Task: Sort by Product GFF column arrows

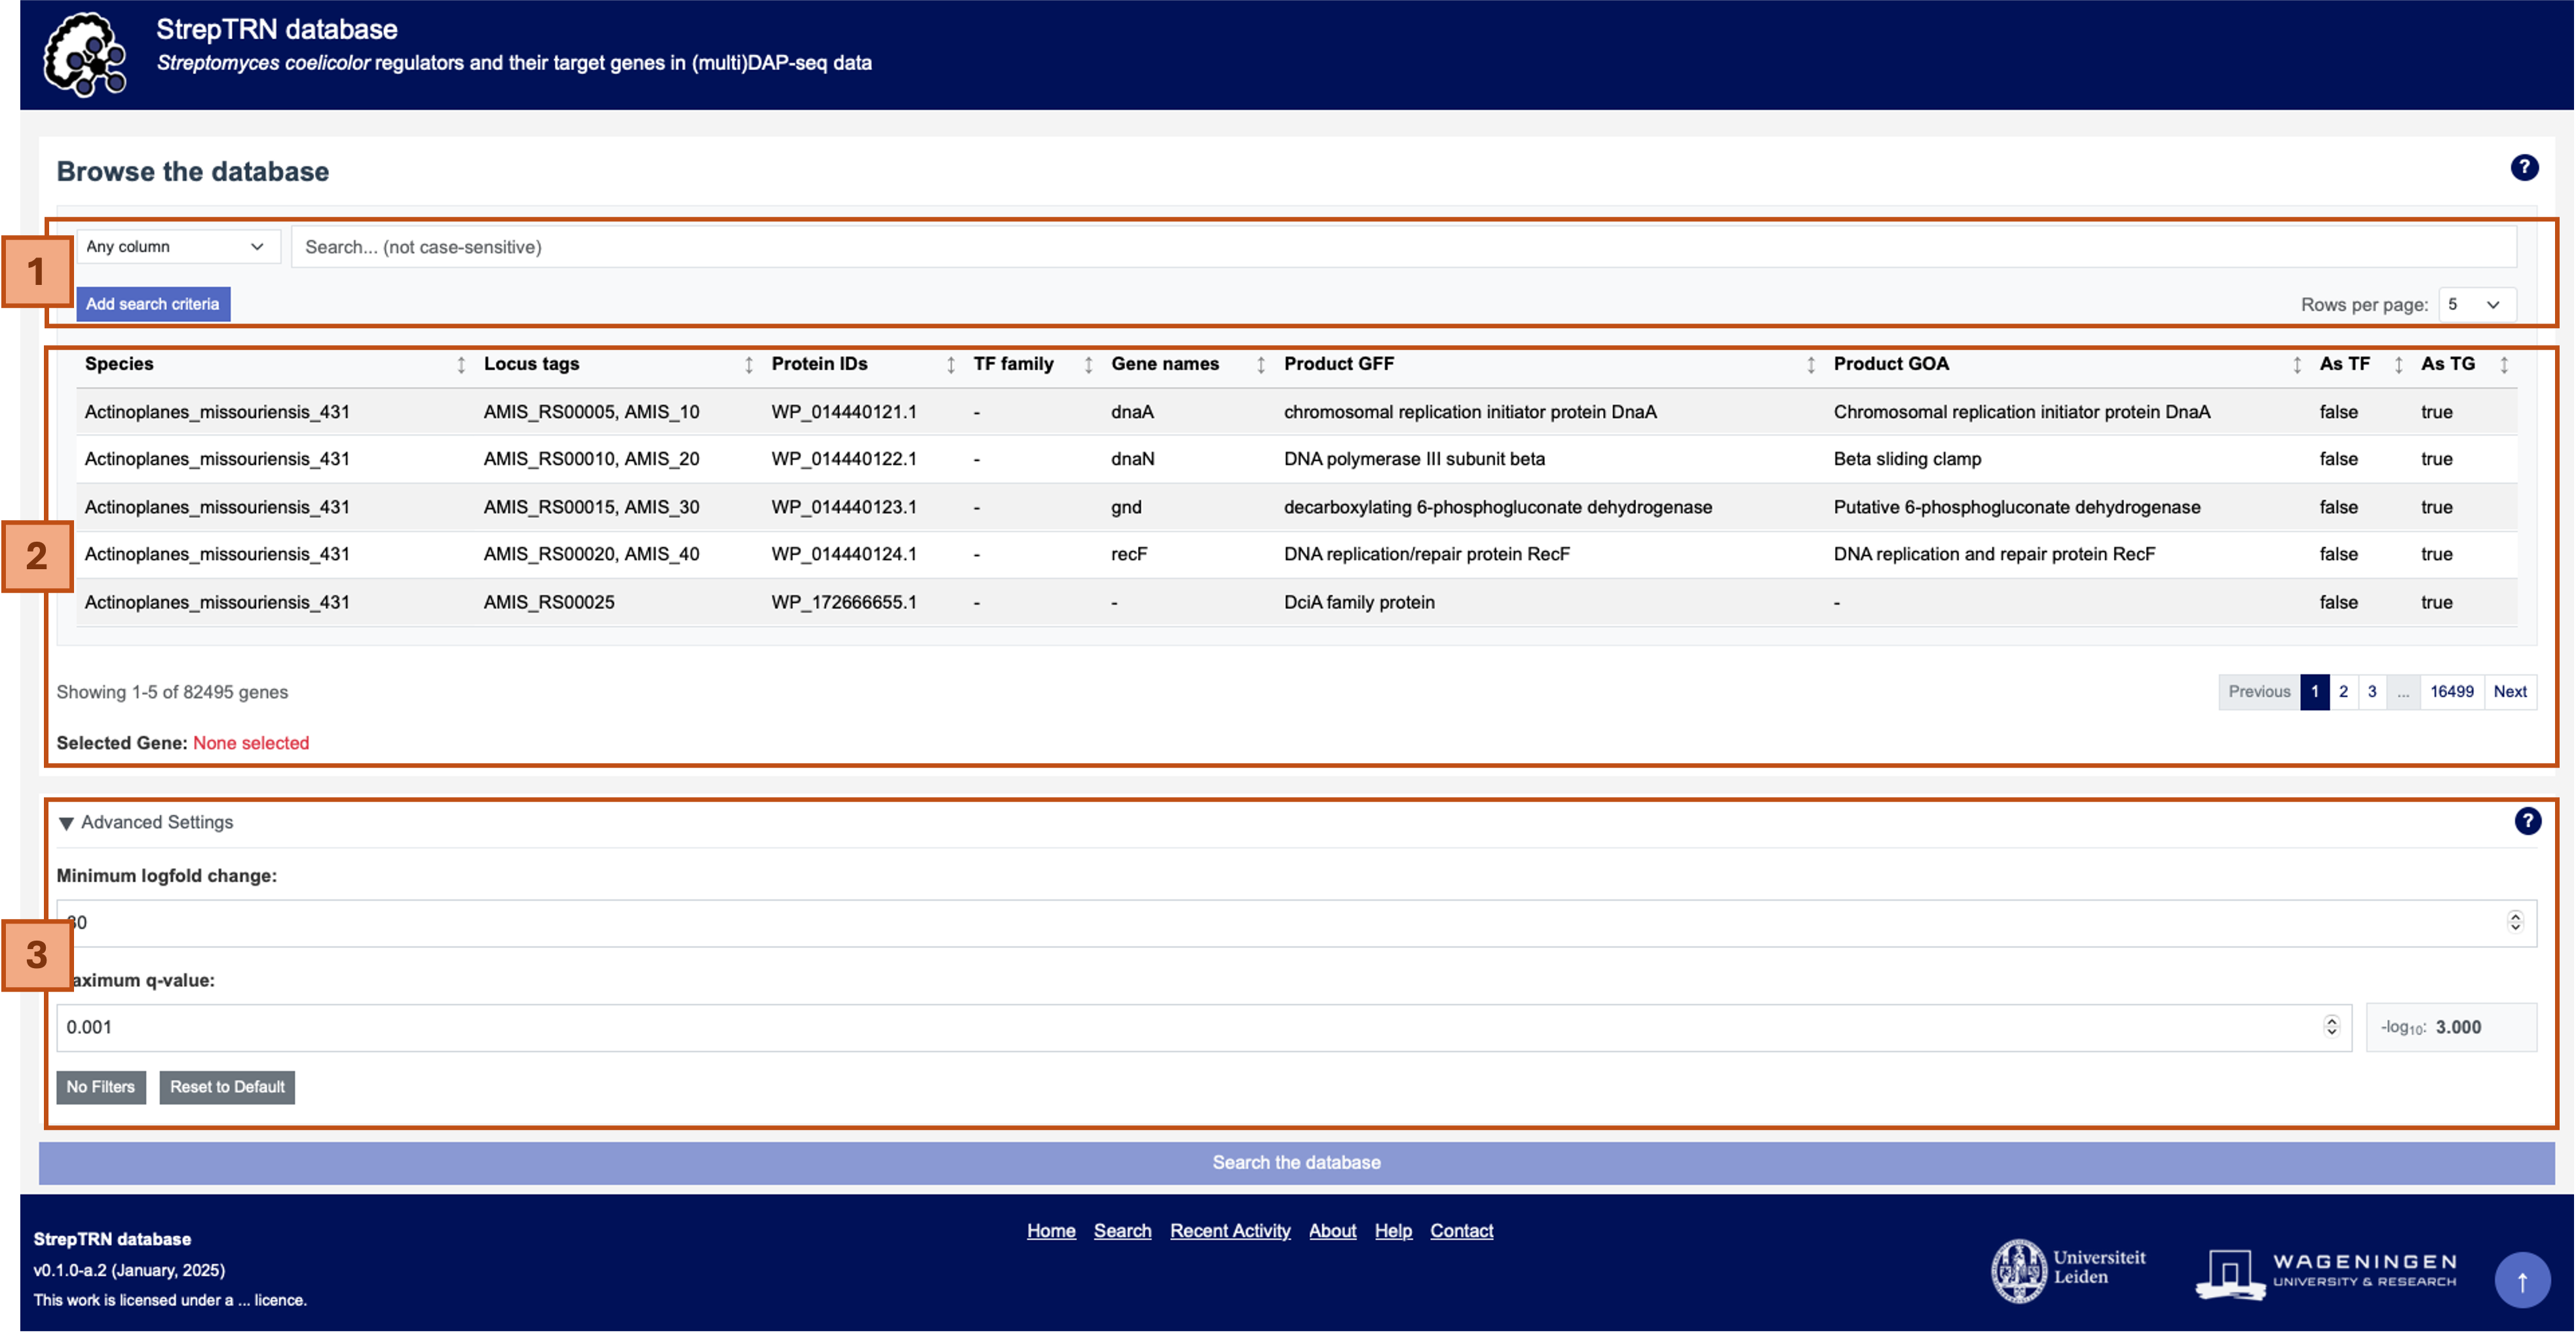Action: 1811,365
